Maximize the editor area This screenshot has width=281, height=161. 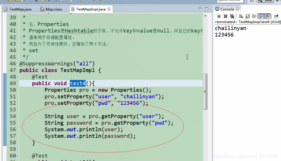tap(207, 9)
